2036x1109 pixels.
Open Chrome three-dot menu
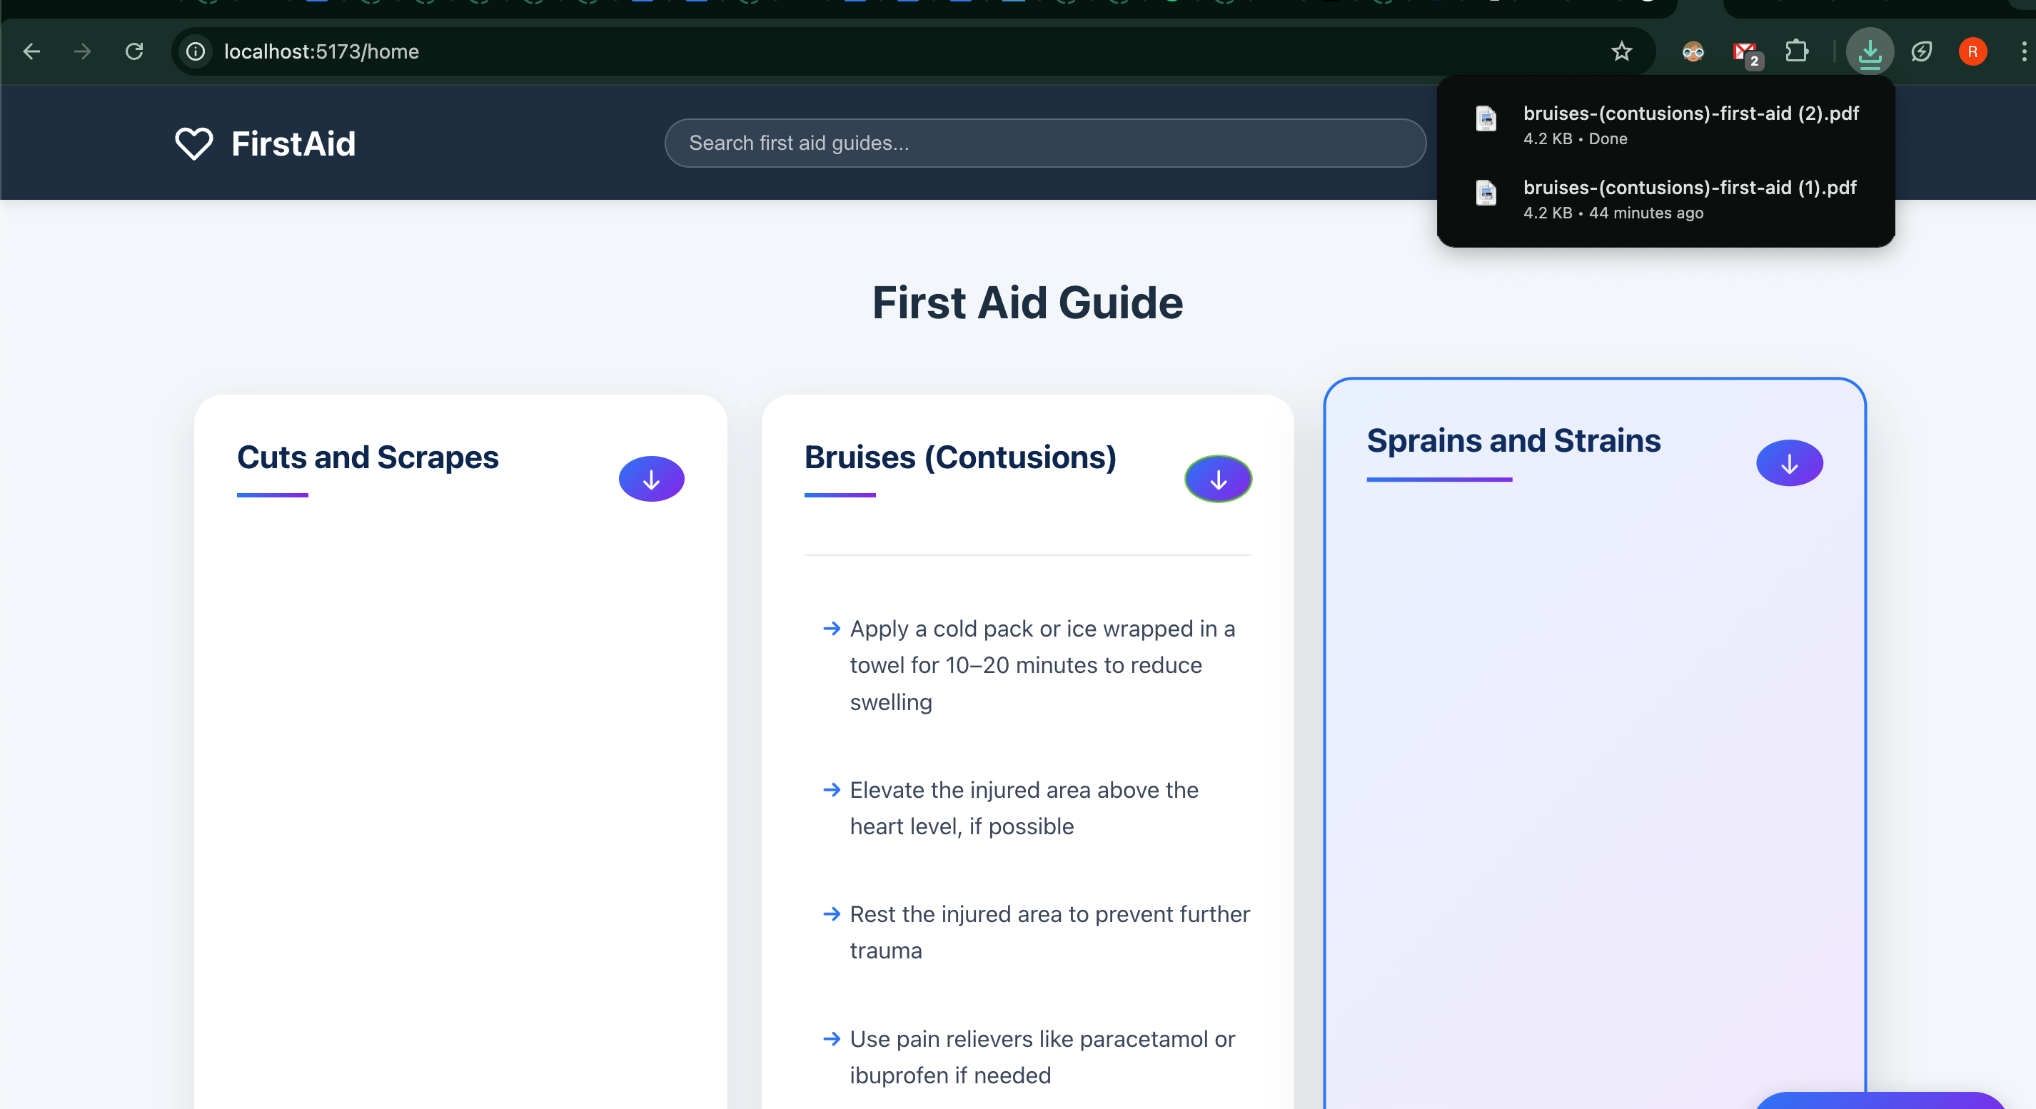pyautogui.click(x=2022, y=52)
